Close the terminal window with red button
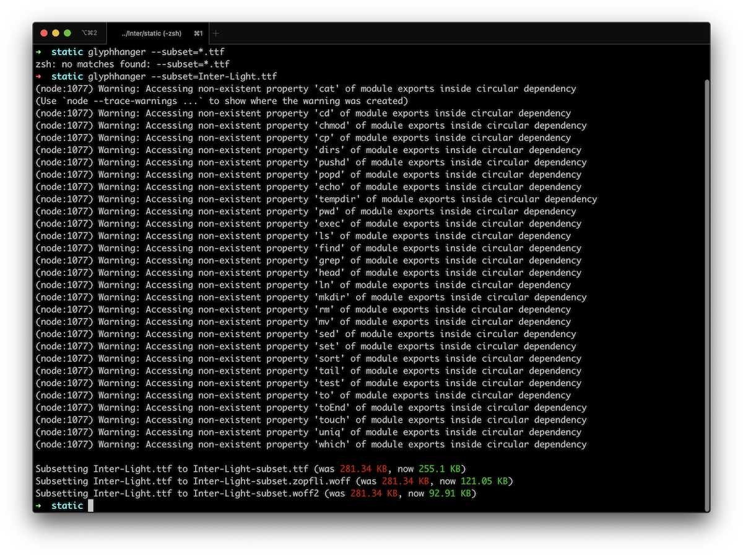743x556 pixels. point(44,33)
